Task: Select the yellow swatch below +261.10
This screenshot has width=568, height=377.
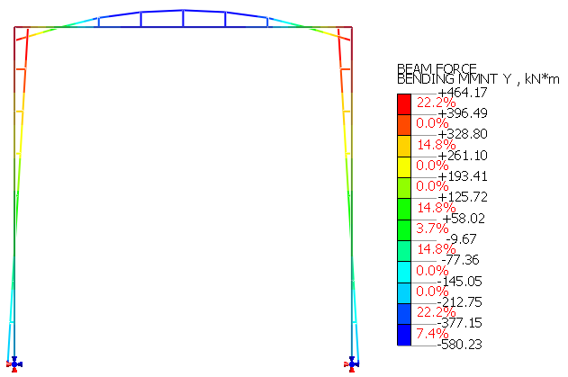Action: [404, 167]
